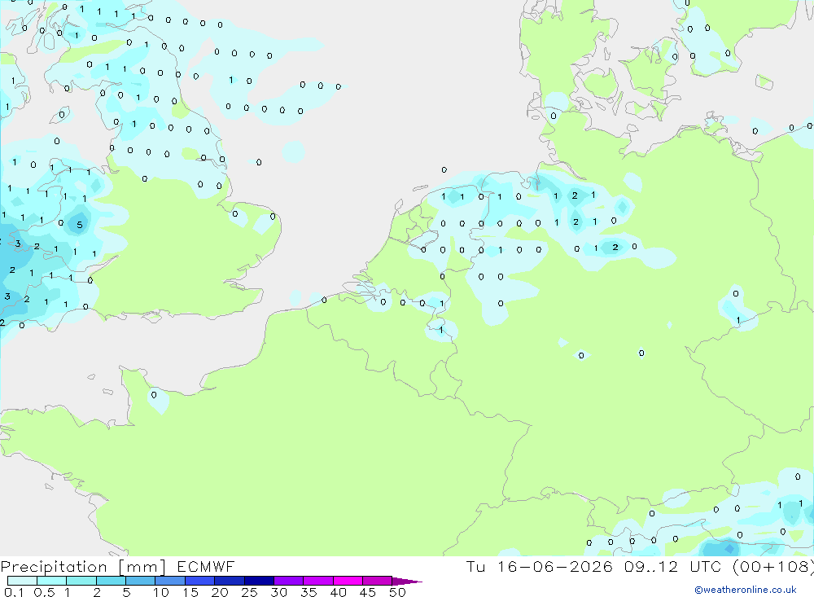This screenshot has width=814, height=597.
Task: Click the date '16-06-2026' in the caption
Action: tap(554, 566)
